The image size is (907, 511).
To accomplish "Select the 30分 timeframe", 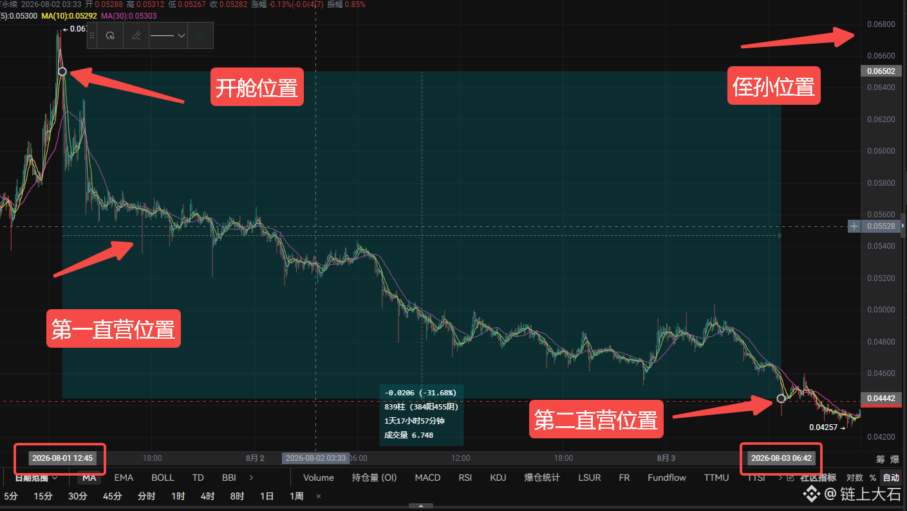I will [78, 496].
